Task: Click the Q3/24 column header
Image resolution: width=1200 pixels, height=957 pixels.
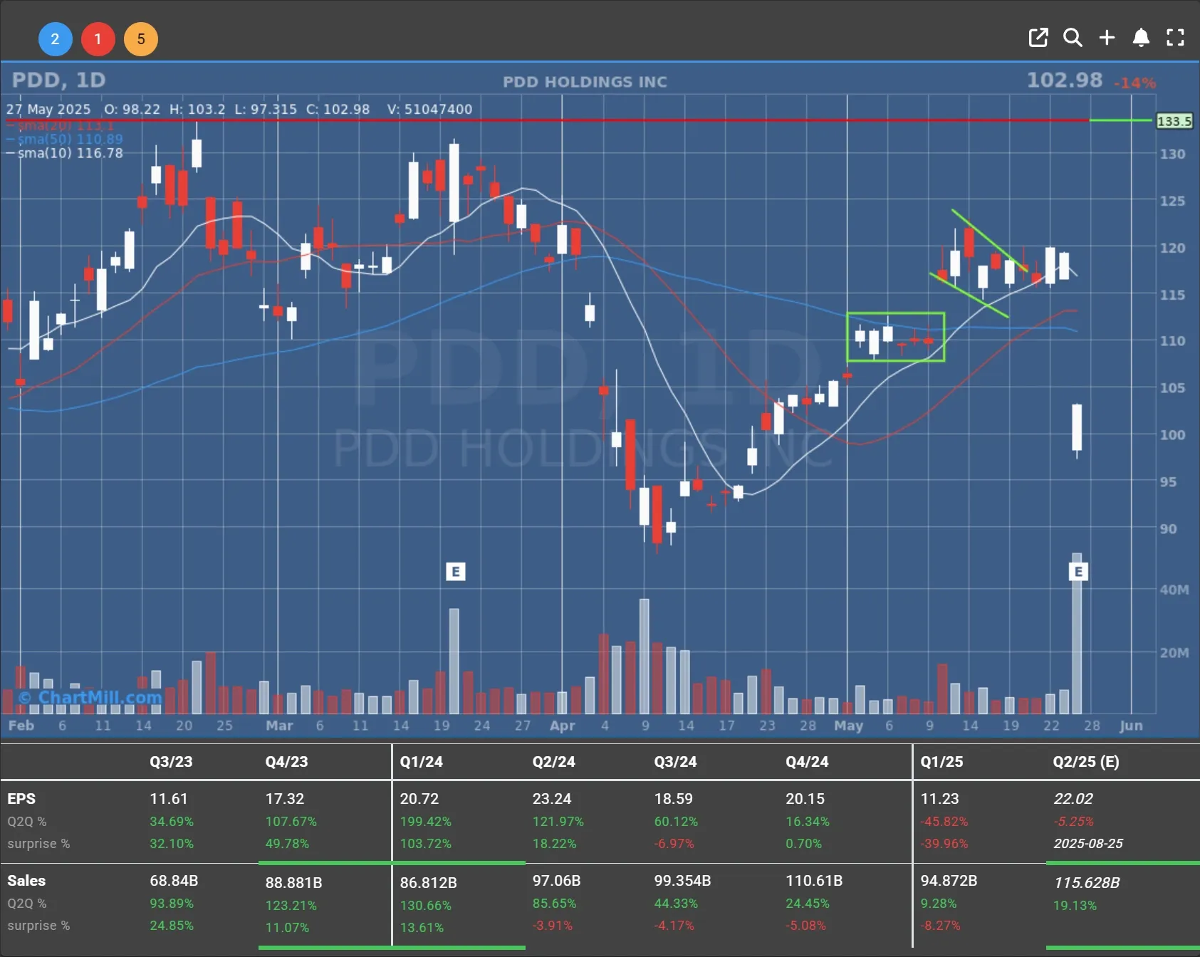Action: pyautogui.click(x=675, y=762)
